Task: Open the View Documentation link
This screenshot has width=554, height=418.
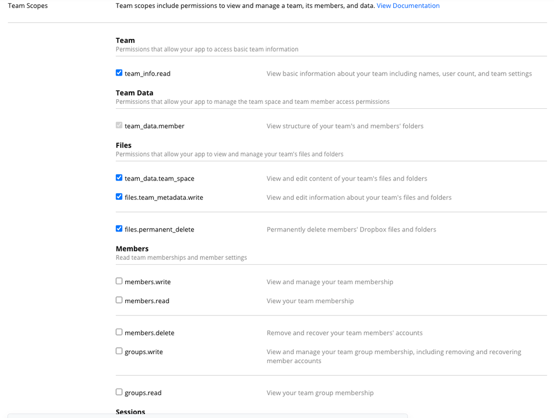Action: [408, 6]
